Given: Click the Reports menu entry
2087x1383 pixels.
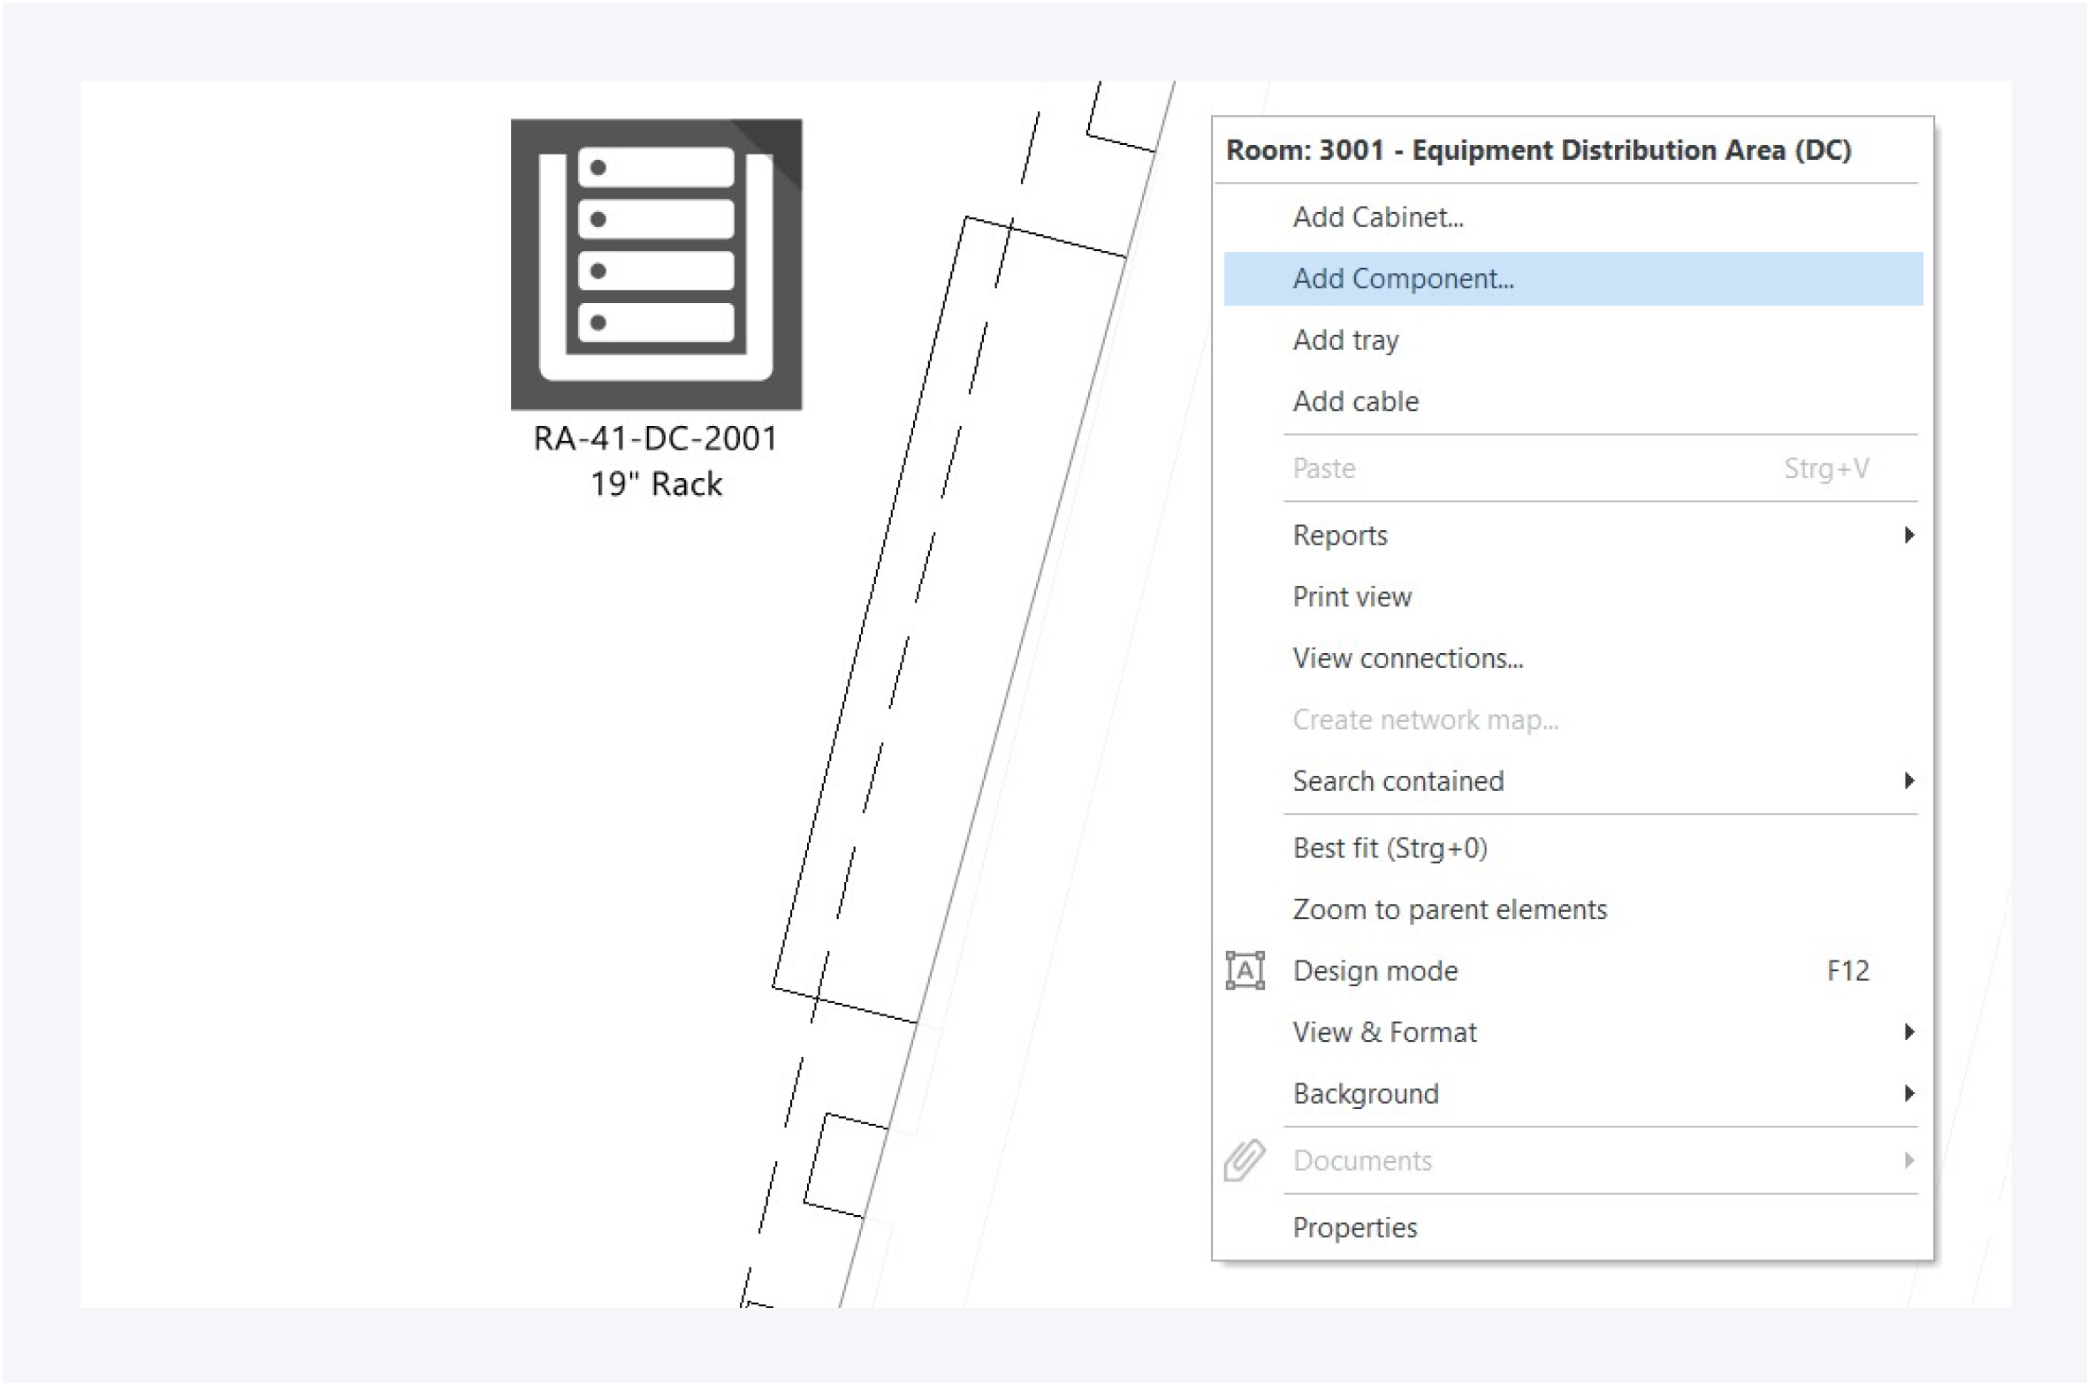Looking at the screenshot, I should click(x=1340, y=536).
